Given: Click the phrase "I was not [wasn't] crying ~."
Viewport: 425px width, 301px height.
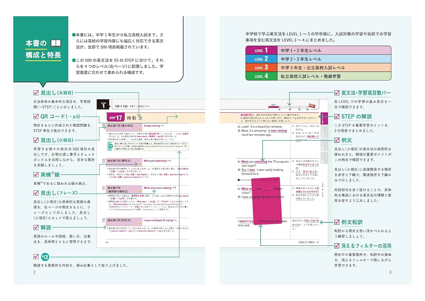Looking at the screenshot, I should tap(160, 220).
